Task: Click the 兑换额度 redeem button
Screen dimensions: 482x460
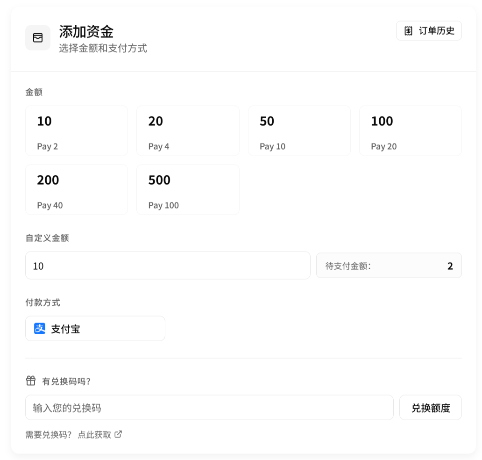Action: coord(431,408)
